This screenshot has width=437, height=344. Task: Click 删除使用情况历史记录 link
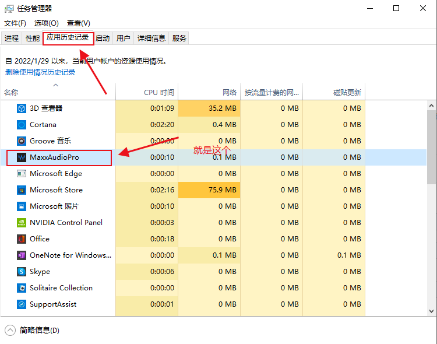click(x=40, y=72)
